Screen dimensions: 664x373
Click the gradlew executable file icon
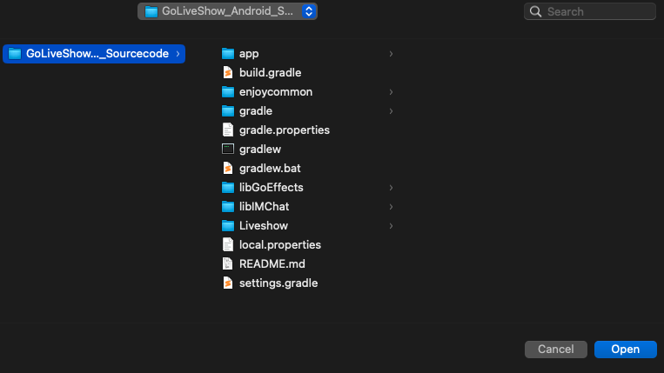tap(228, 150)
